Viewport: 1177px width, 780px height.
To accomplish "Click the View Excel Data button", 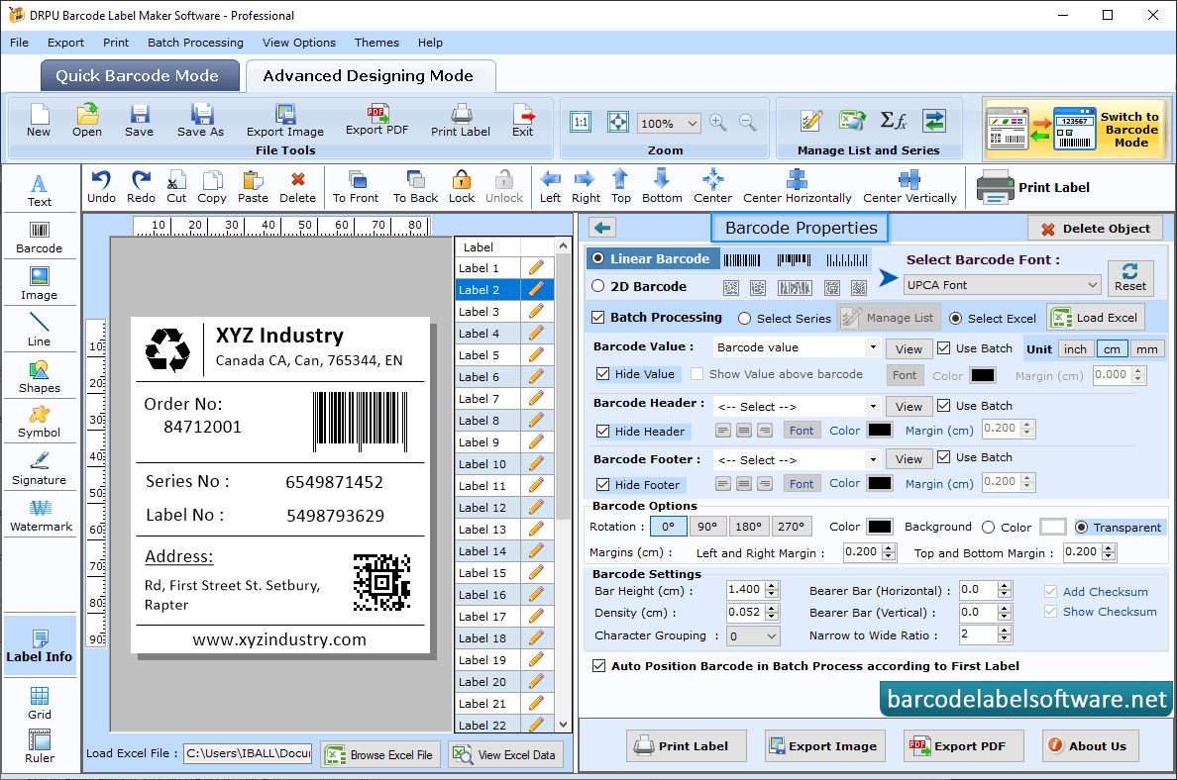I will 506,754.
